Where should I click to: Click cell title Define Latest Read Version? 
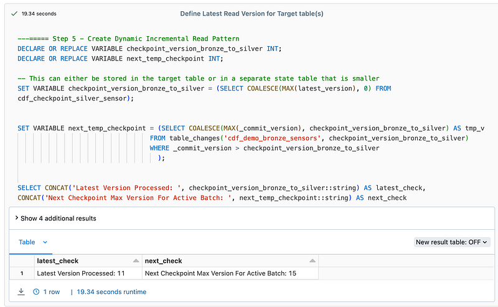(251, 14)
